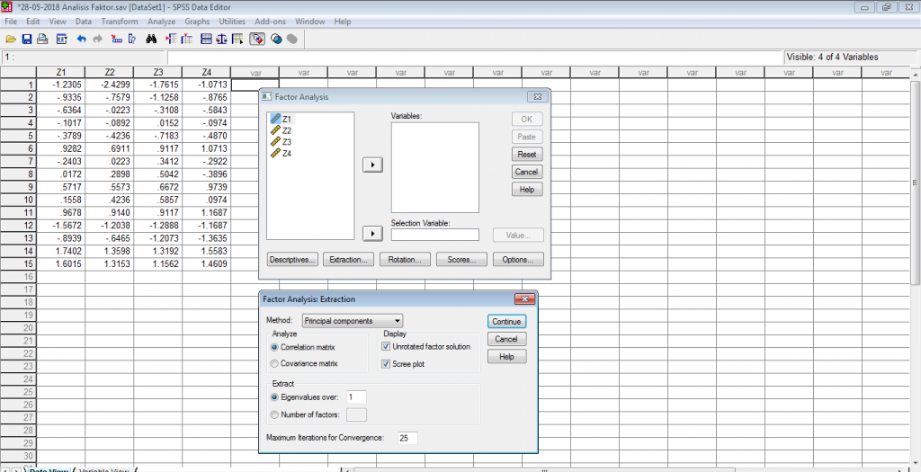Image resolution: width=921 pixels, height=472 pixels.
Task: Open the Transform menu
Action: [120, 21]
